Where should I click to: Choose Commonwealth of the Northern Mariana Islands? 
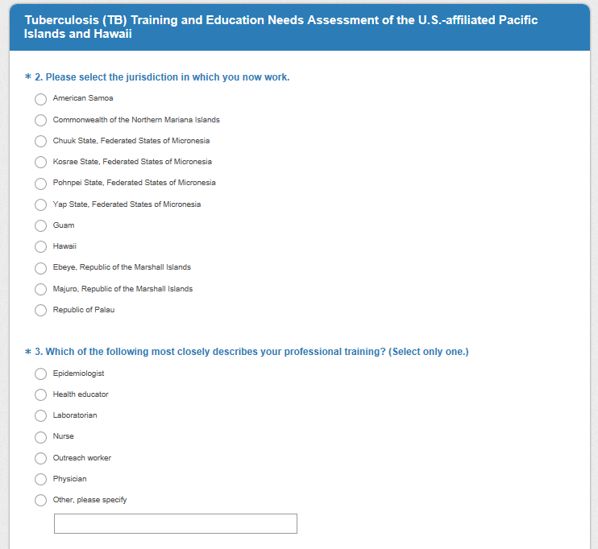[x=40, y=120]
